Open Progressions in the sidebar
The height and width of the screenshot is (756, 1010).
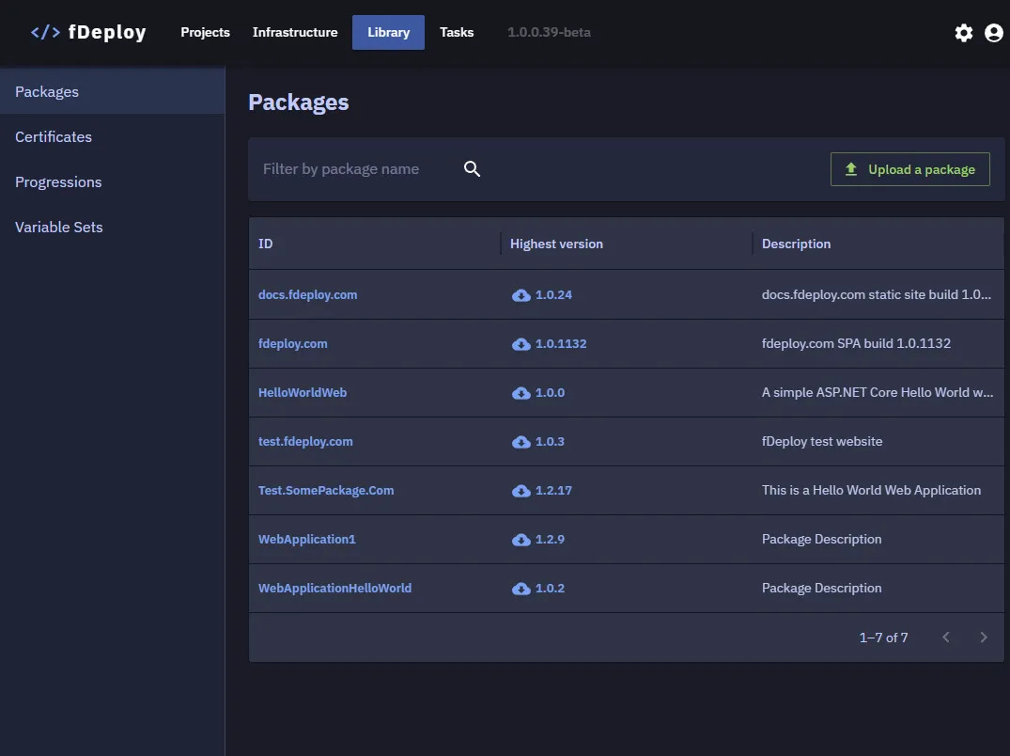coord(113,181)
